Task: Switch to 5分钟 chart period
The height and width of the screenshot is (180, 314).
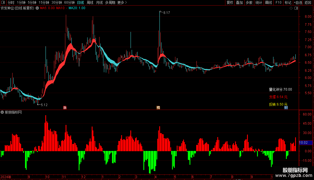Action: click(32, 2)
